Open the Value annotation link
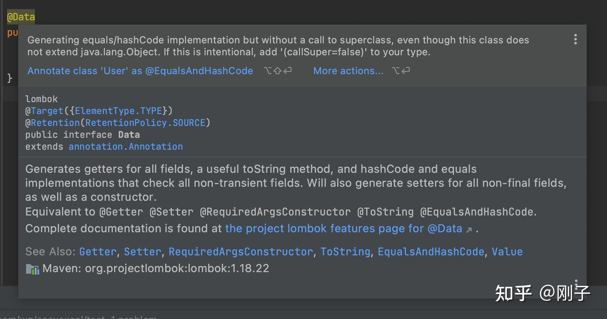Image resolution: width=607 pixels, height=319 pixels. pos(507,251)
